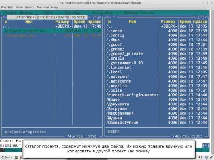214x160 pixels.
Task: Open left panel history dropdown [^]
Action: click(x=95, y=17)
